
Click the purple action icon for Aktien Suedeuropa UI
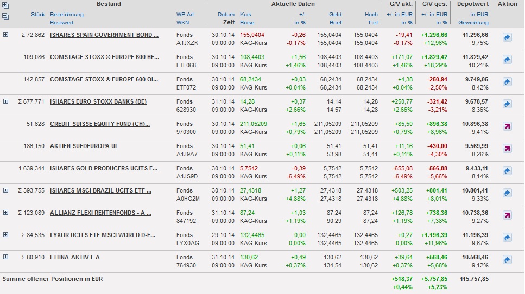tap(507, 149)
